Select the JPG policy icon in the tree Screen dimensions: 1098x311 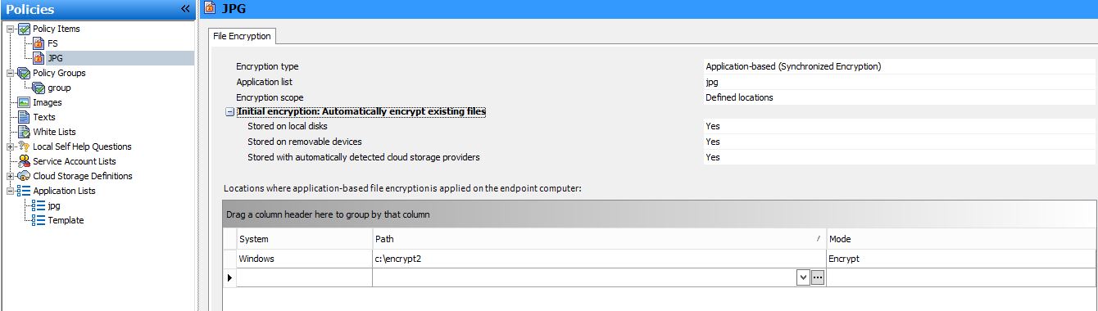(39, 58)
